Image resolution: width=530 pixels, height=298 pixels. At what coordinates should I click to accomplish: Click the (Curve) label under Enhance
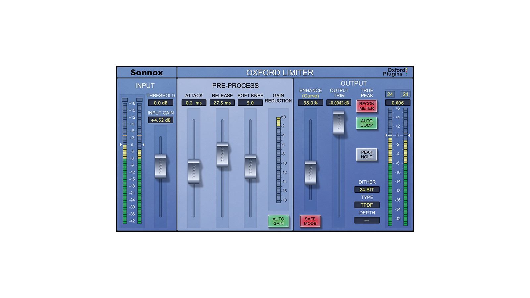pos(310,96)
